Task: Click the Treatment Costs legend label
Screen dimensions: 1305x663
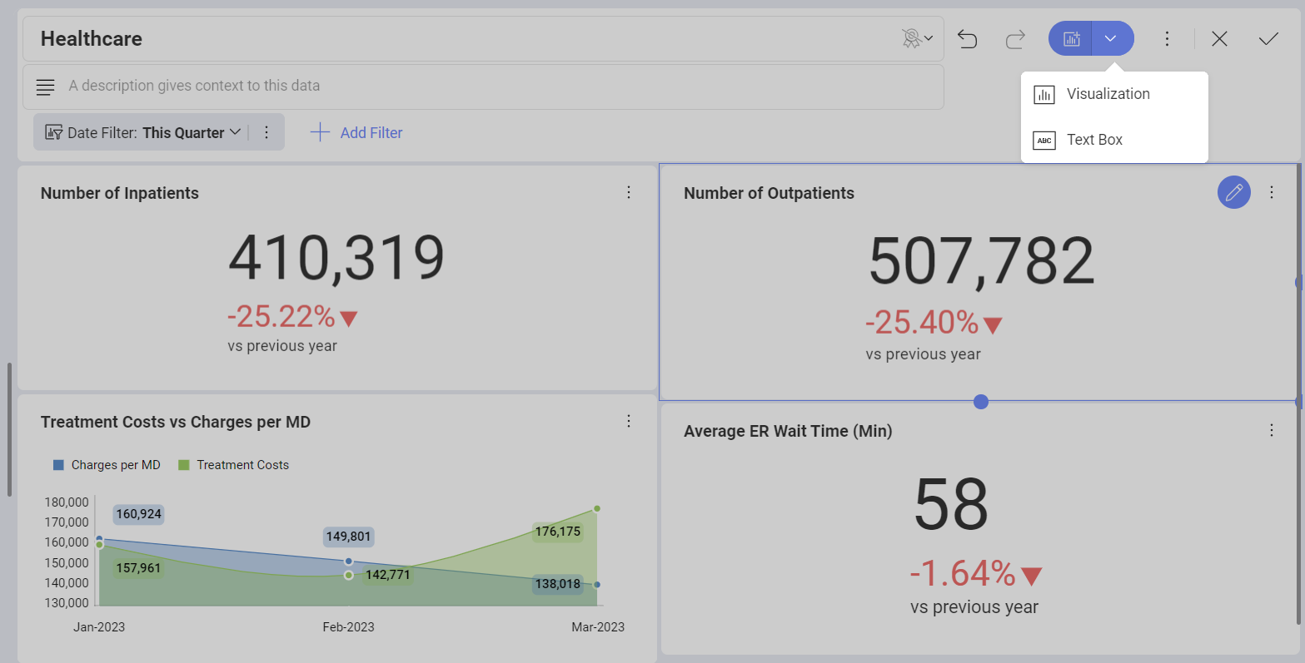Action: click(243, 465)
